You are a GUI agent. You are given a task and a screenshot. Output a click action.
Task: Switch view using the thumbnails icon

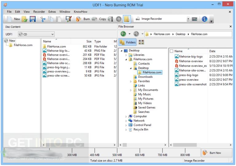(141, 42)
